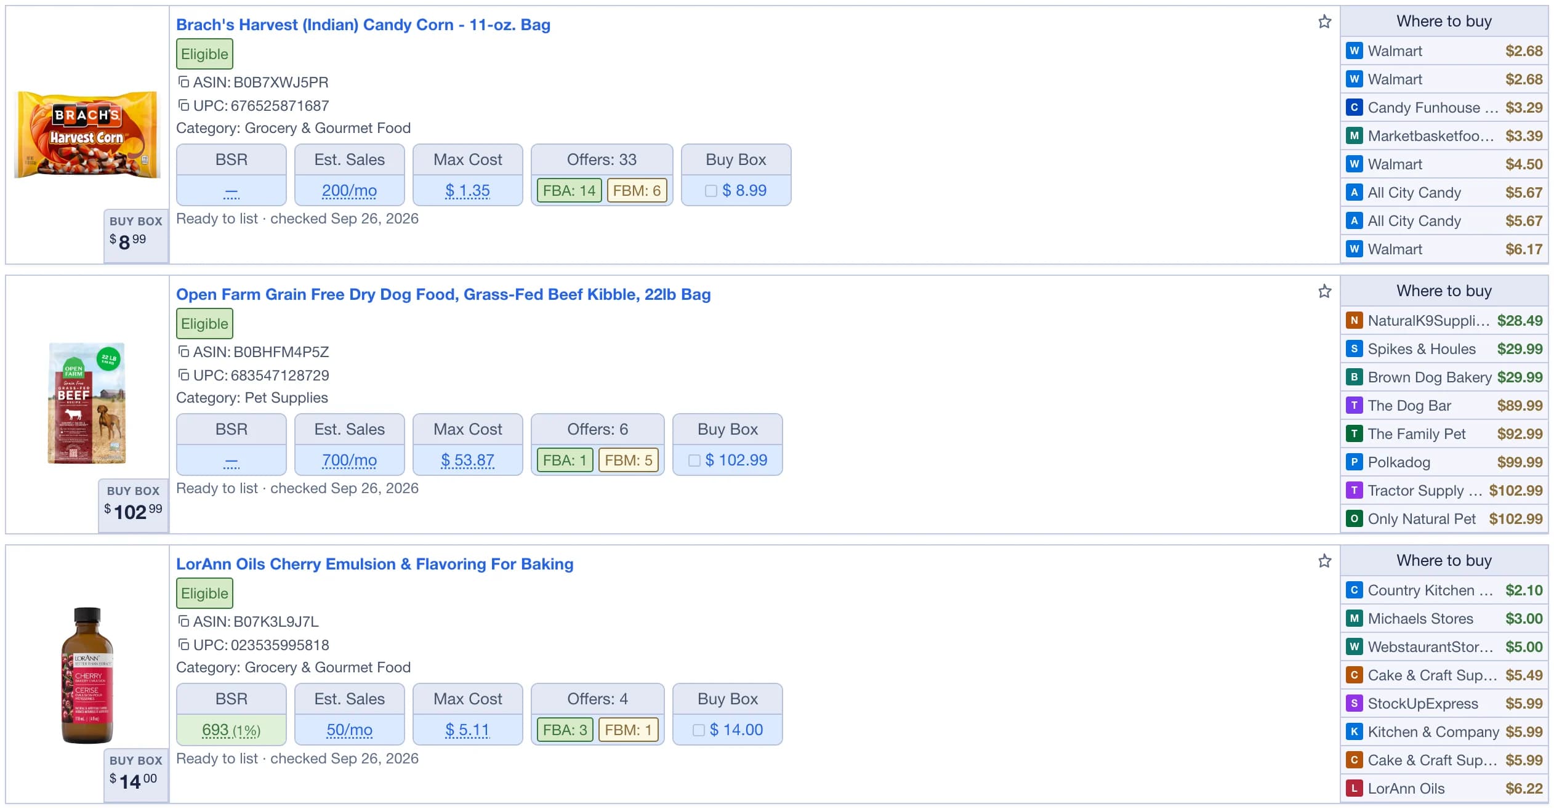Click BUY BOX $8.99 price tag
This screenshot has width=1554, height=809.
click(135, 236)
